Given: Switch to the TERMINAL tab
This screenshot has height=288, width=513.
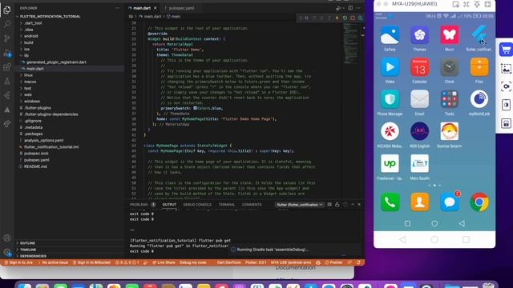Looking at the screenshot, I should click(x=227, y=205).
